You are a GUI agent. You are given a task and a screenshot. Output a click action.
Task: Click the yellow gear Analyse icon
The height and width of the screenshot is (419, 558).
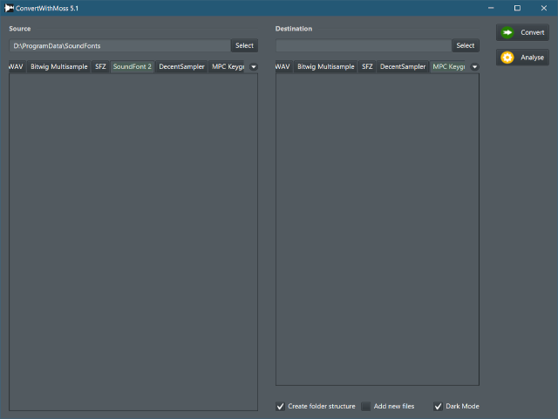click(x=507, y=58)
